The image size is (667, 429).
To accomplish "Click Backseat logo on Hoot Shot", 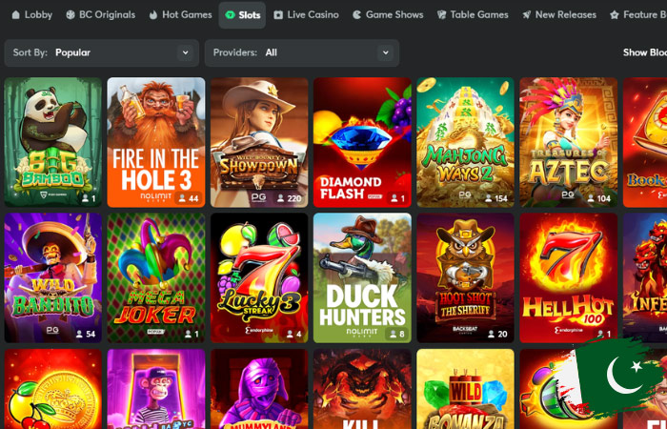I will point(465,330).
